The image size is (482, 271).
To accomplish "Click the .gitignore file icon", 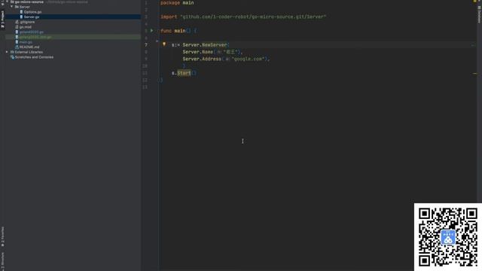I will click(17, 22).
